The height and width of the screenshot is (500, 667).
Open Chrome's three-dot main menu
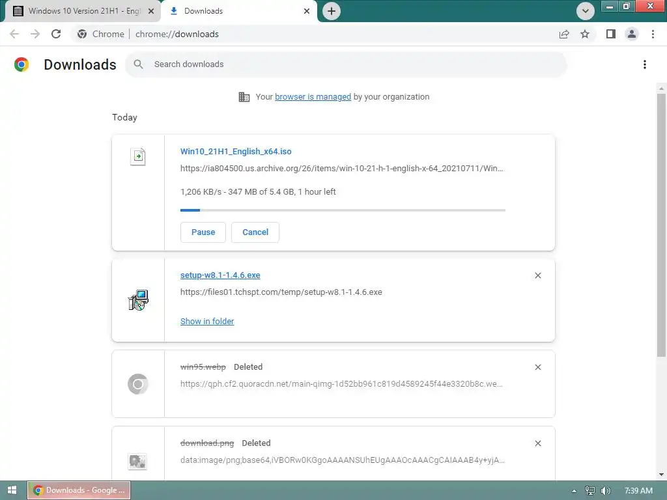point(653,34)
